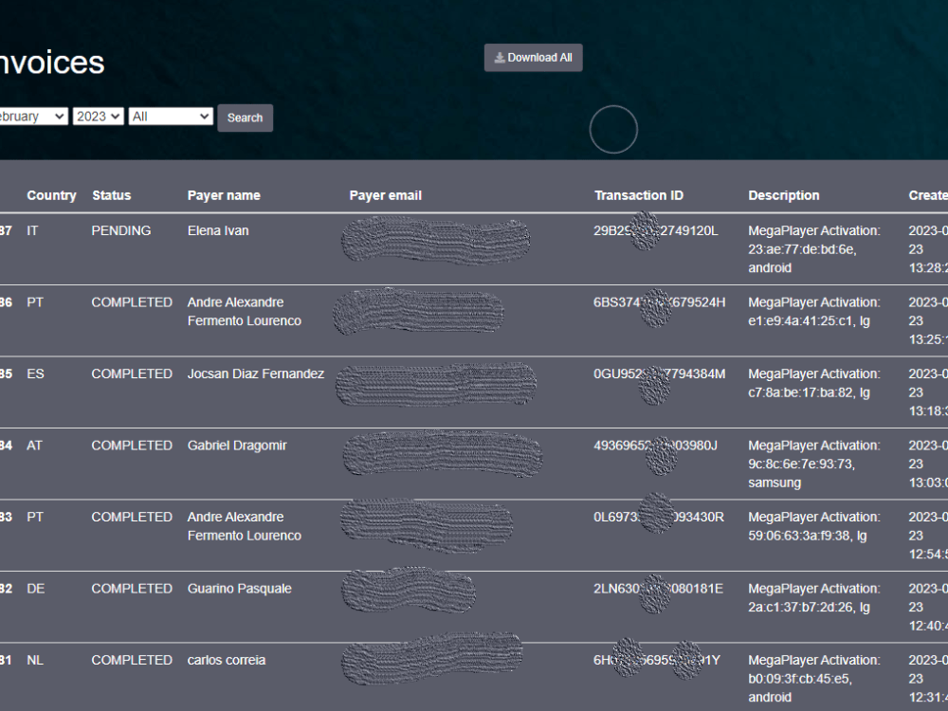Click country code ES
This screenshot has width=948, height=711.
tap(35, 374)
